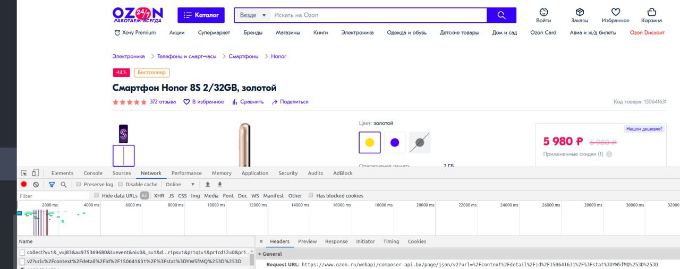Open the Application DevTools tab
680x269 pixels.
(255, 173)
